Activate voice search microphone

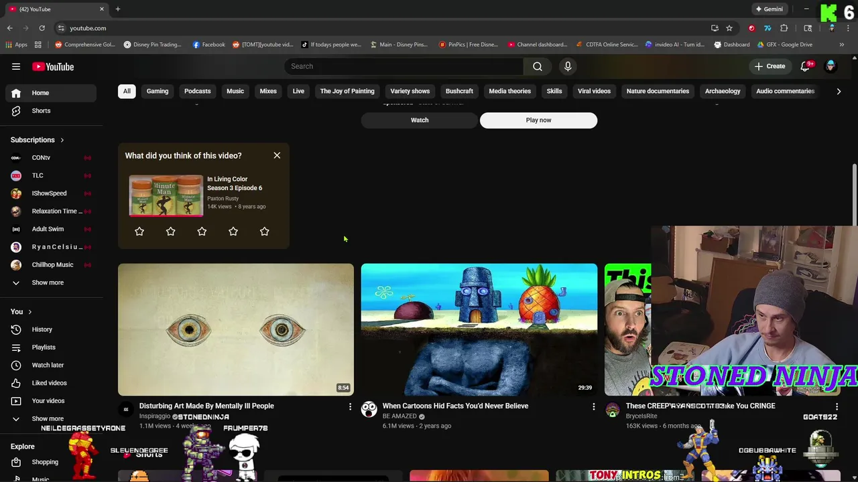[568, 66]
